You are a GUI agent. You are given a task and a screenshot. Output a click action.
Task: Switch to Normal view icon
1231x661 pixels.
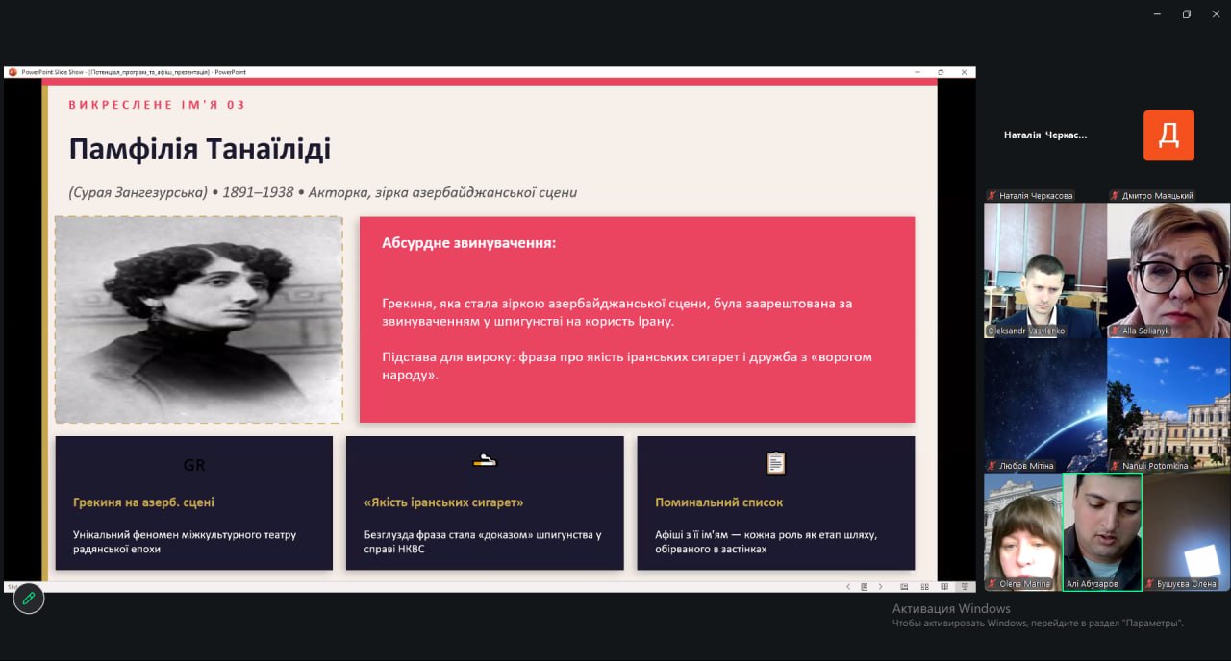click(904, 586)
